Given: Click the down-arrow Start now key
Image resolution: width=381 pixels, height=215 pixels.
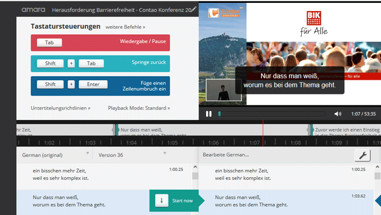Looking at the screenshot, I should [162, 201].
